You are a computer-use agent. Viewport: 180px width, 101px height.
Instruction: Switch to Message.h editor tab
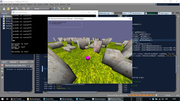click(x=165, y=13)
